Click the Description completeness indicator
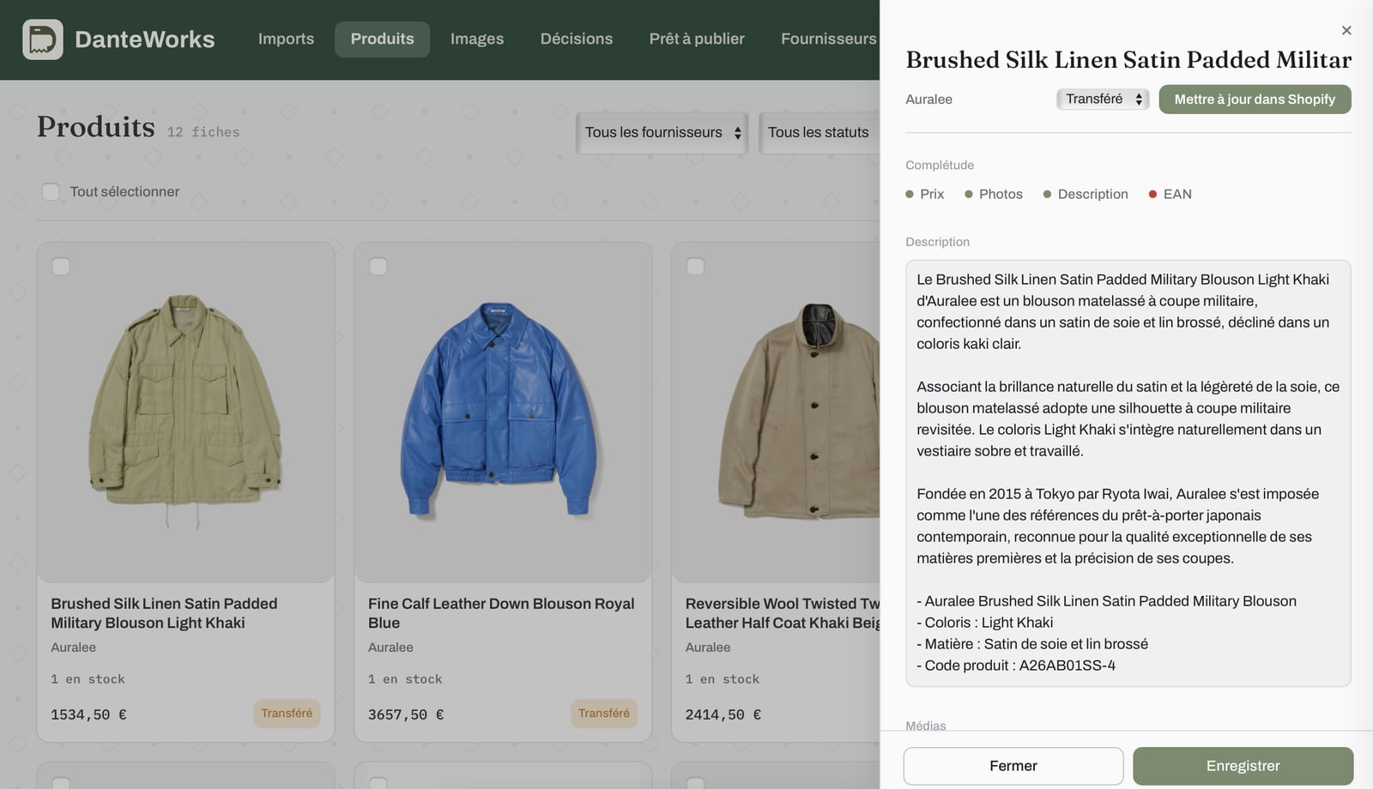1373x789 pixels. tap(1086, 195)
